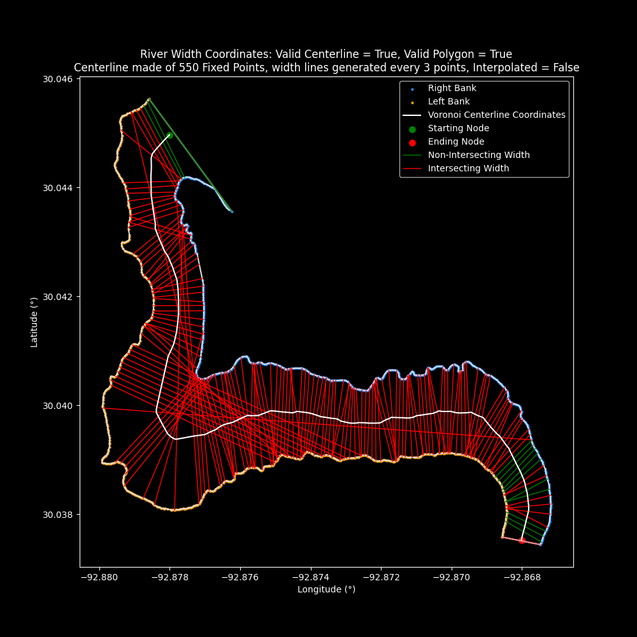
Task: Click the red Ending Node marker on the map
Action: coord(522,540)
